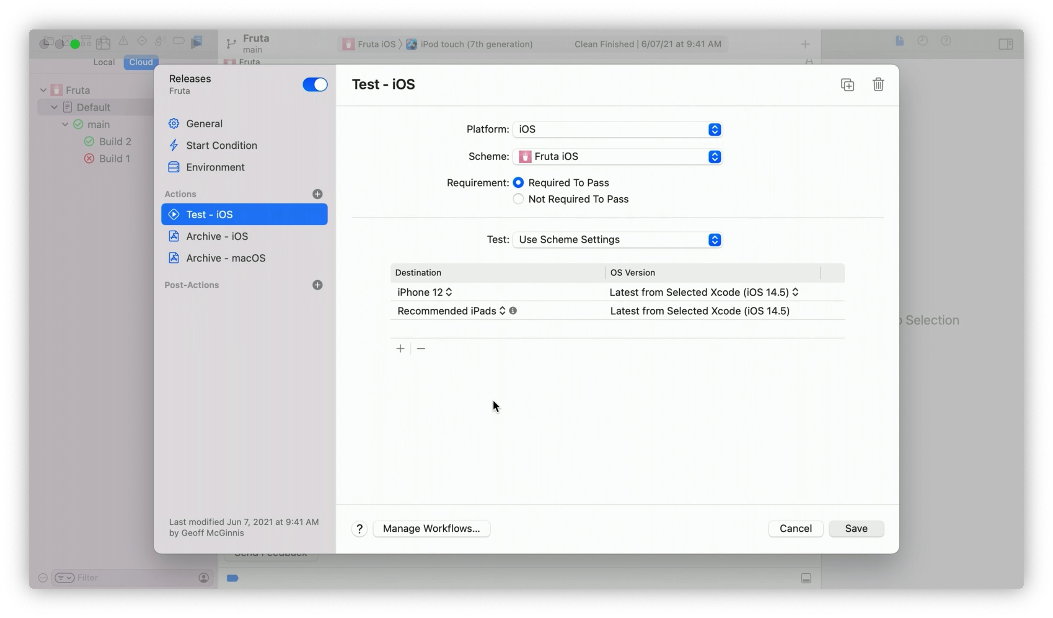Select Required To Pass requirement
Screen dimensions: 1053x618
coord(518,182)
